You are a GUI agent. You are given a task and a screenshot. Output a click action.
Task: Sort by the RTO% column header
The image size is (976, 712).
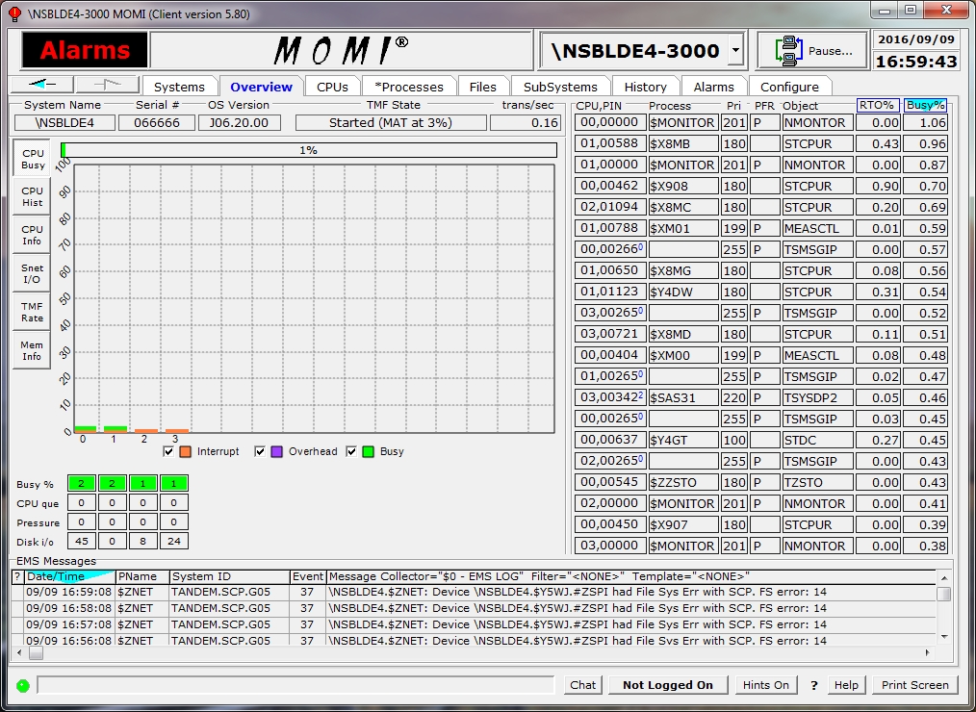coord(878,106)
